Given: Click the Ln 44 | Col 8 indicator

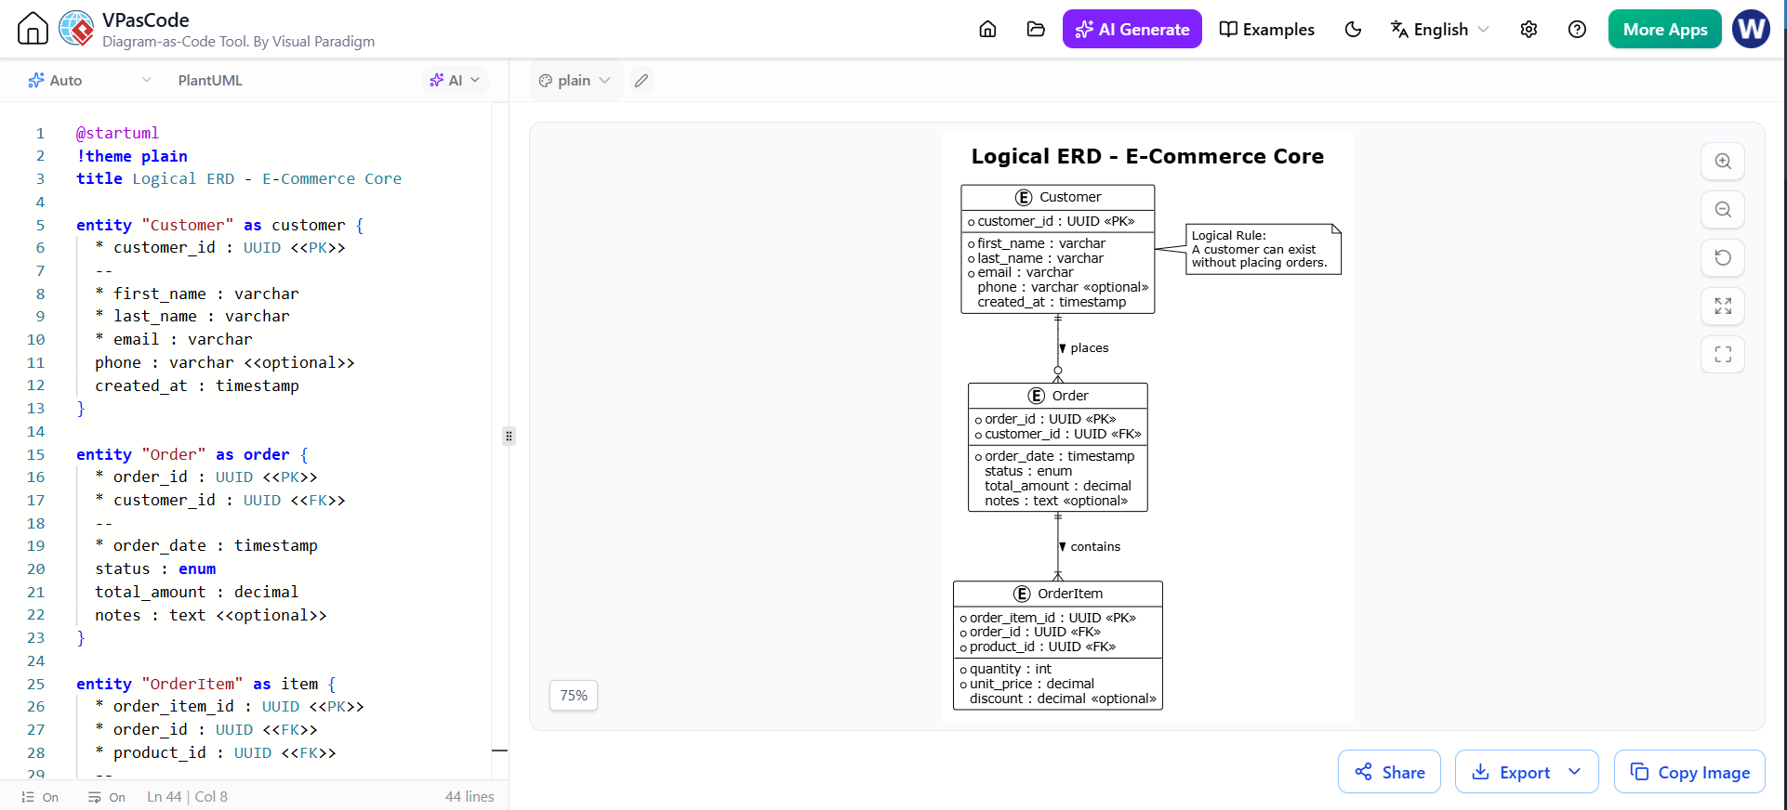Looking at the screenshot, I should pos(187,797).
